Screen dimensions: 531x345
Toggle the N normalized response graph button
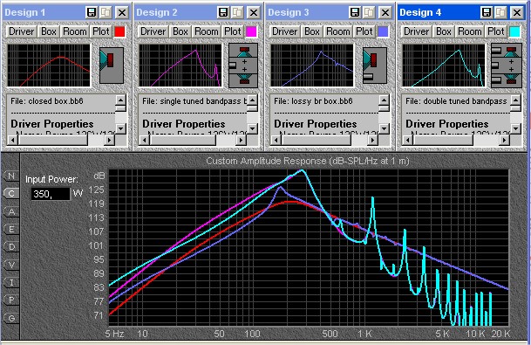pos(11,176)
